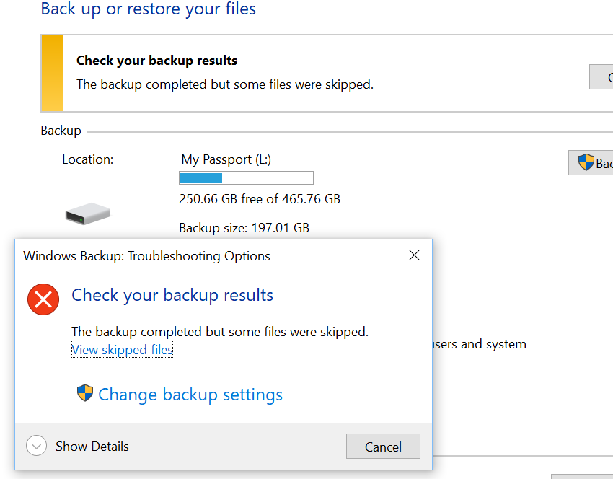Image resolution: width=613 pixels, height=479 pixels.
Task: Select the My Passport (L:) location label
Action: pyautogui.click(x=227, y=159)
